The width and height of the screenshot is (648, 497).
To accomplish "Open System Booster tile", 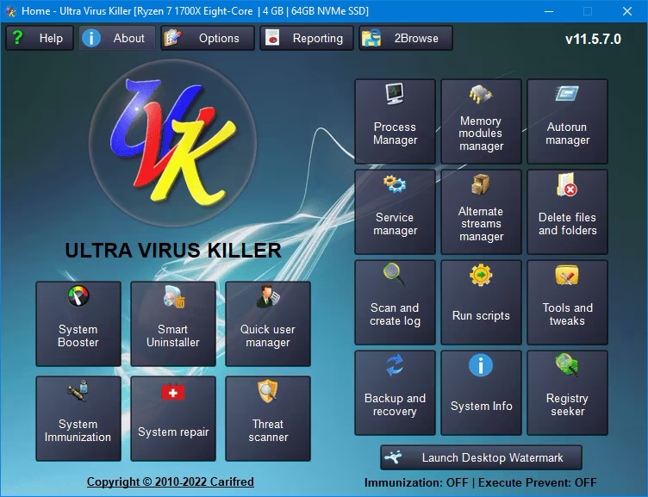I will click(78, 323).
